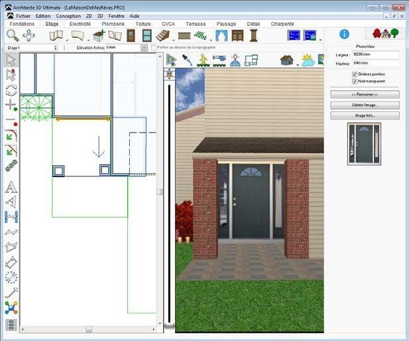409x341 pixels.
Task: Toggle Noir transparent checkbox
Action: pos(355,82)
